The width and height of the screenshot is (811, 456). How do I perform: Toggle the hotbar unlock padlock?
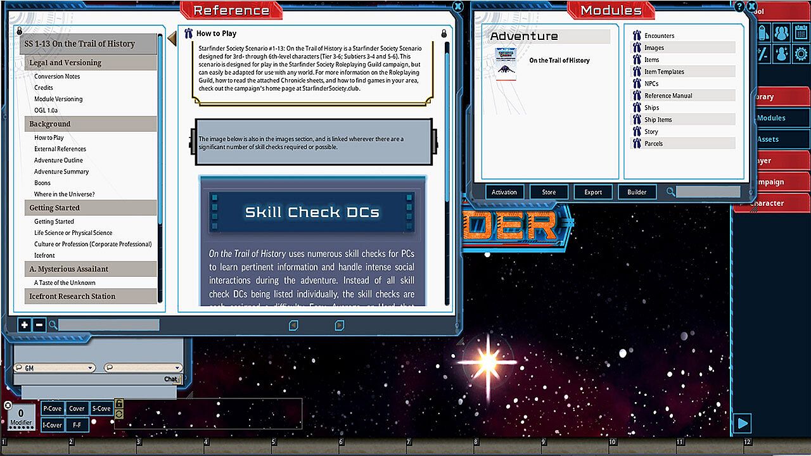(118, 403)
